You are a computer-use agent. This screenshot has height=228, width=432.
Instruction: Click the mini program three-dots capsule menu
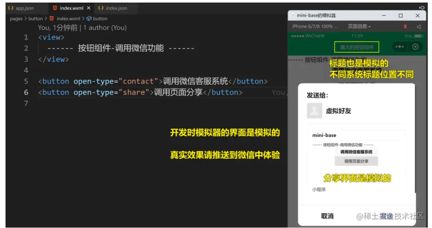pos(400,47)
